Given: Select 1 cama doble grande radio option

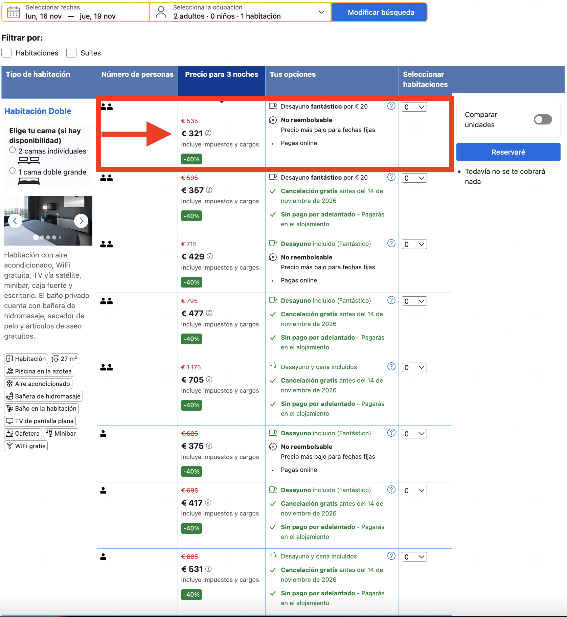Looking at the screenshot, I should pos(13,171).
